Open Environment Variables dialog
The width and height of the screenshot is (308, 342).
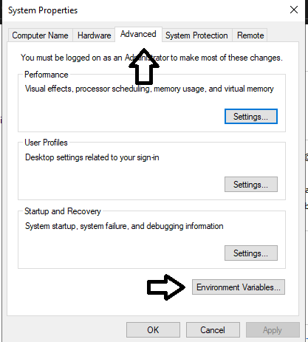click(x=239, y=287)
